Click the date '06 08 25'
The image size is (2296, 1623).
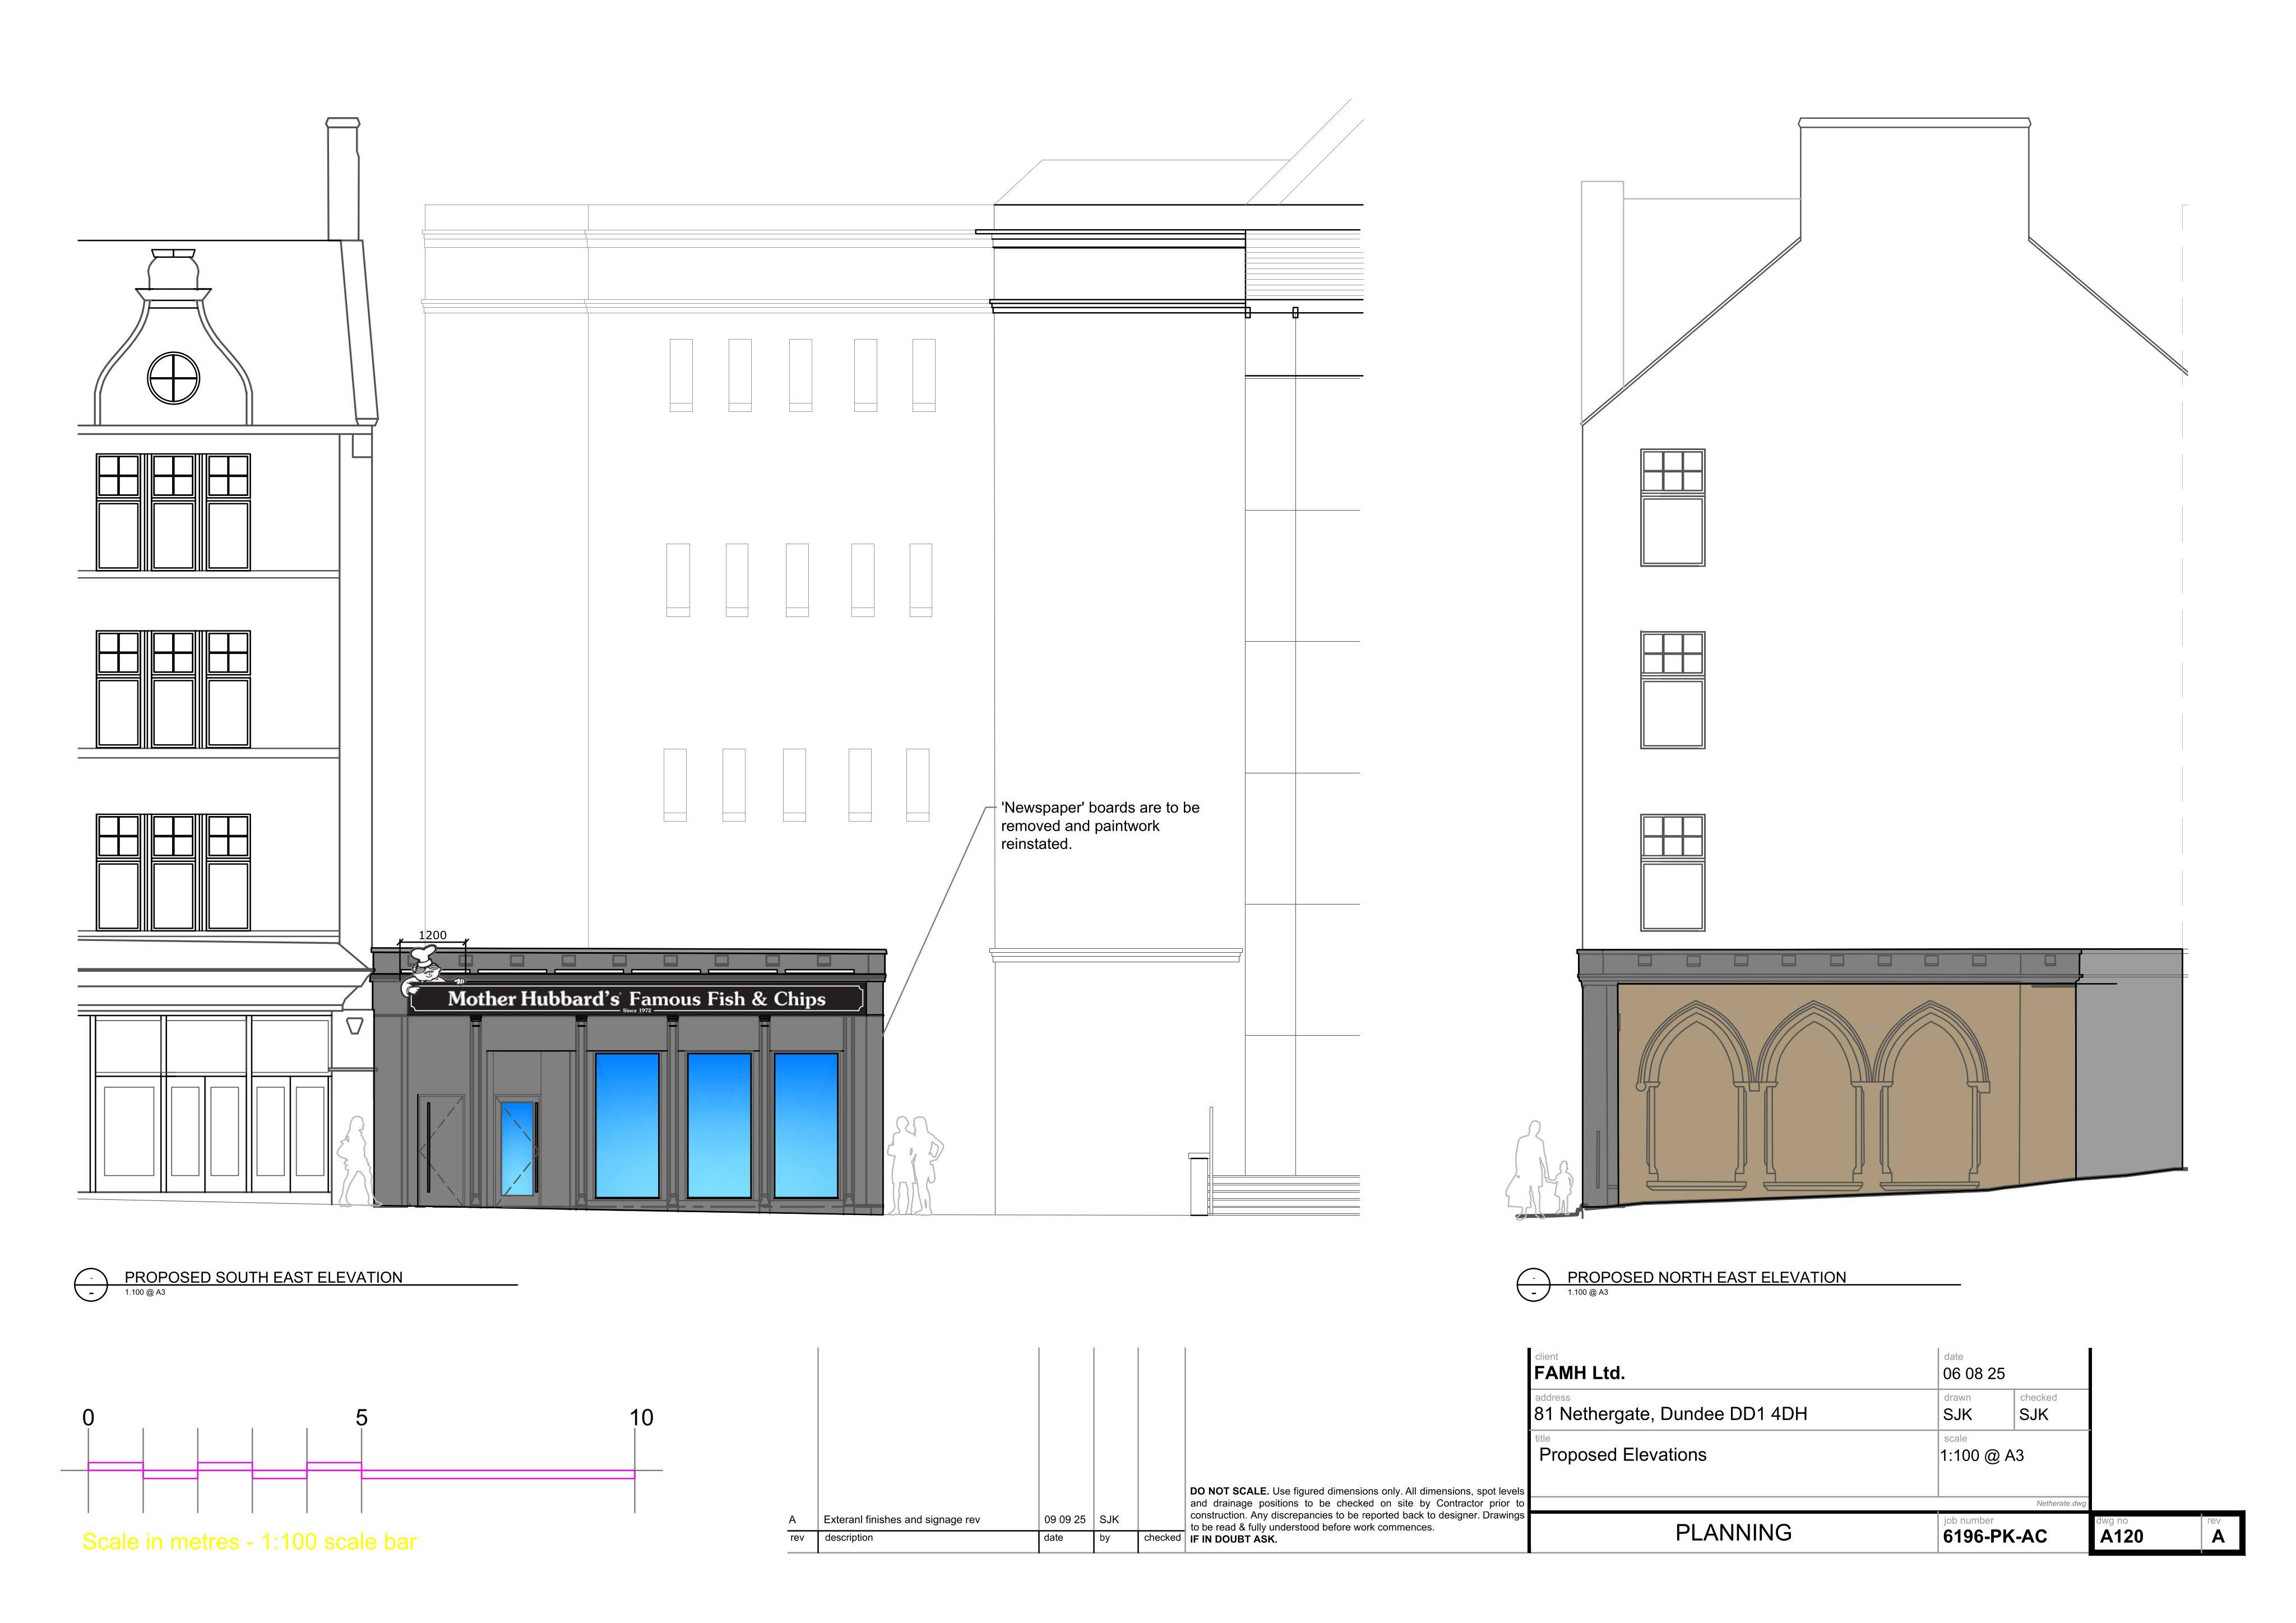pos(1974,1374)
